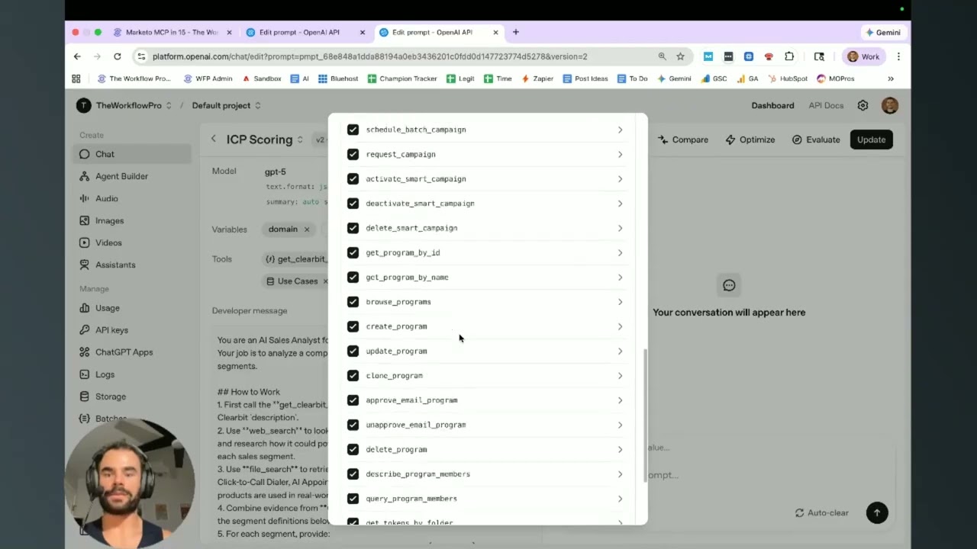The height and width of the screenshot is (549, 977).
Task: Click the browser back arrow
Action: [x=77, y=56]
